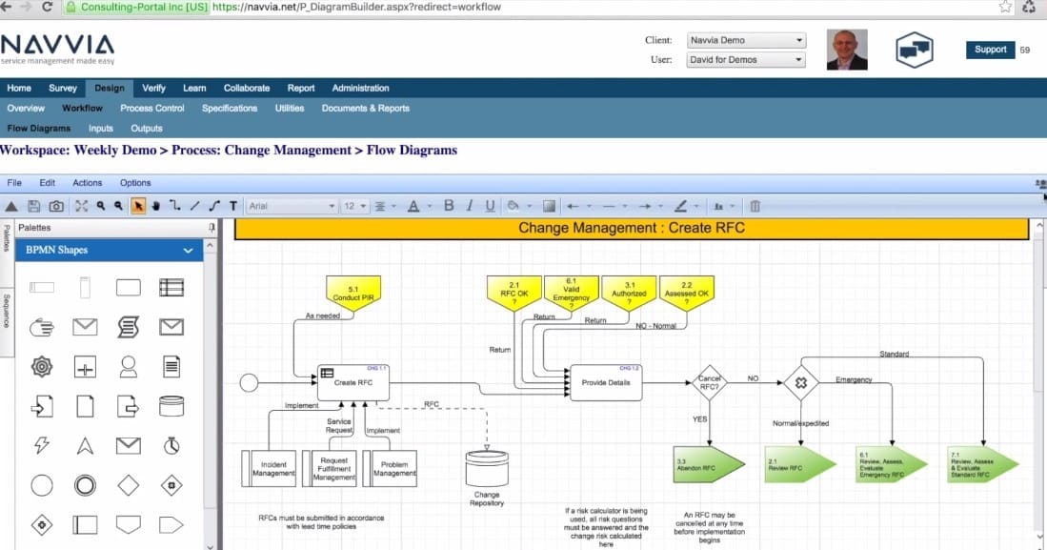
Task: Select the text tool icon
Action: pyautogui.click(x=233, y=206)
